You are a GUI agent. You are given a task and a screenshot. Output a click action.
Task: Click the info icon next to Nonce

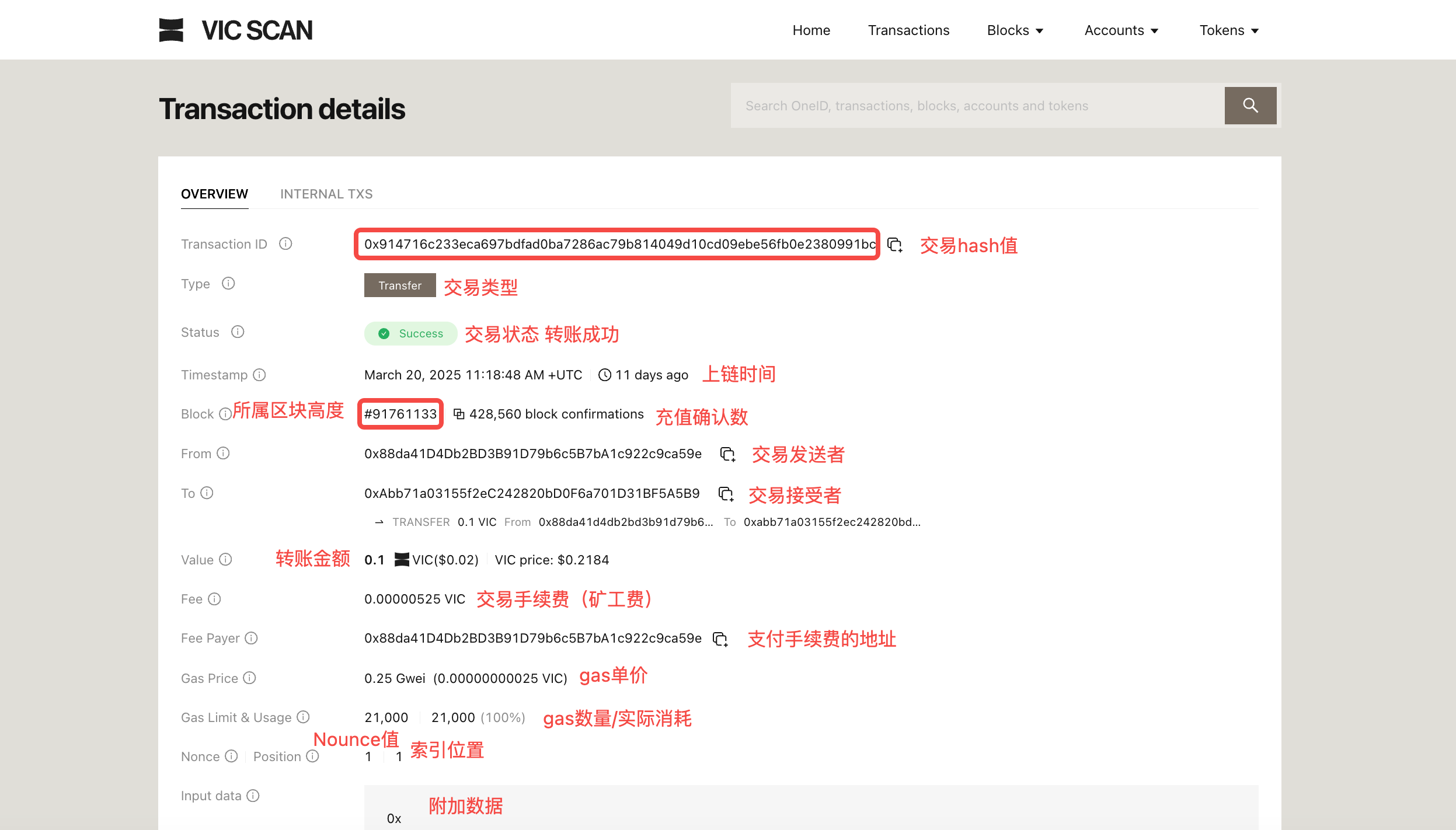pos(230,756)
